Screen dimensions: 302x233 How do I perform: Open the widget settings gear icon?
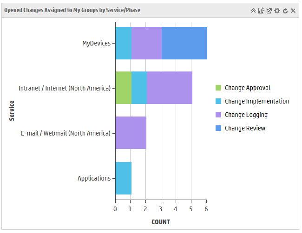coord(277,11)
